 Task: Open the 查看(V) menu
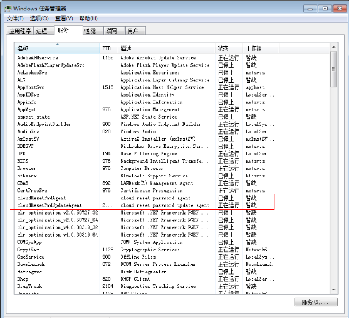64,18
